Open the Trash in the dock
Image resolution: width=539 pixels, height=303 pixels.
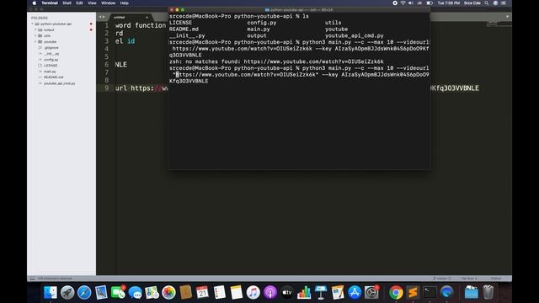[x=488, y=292]
